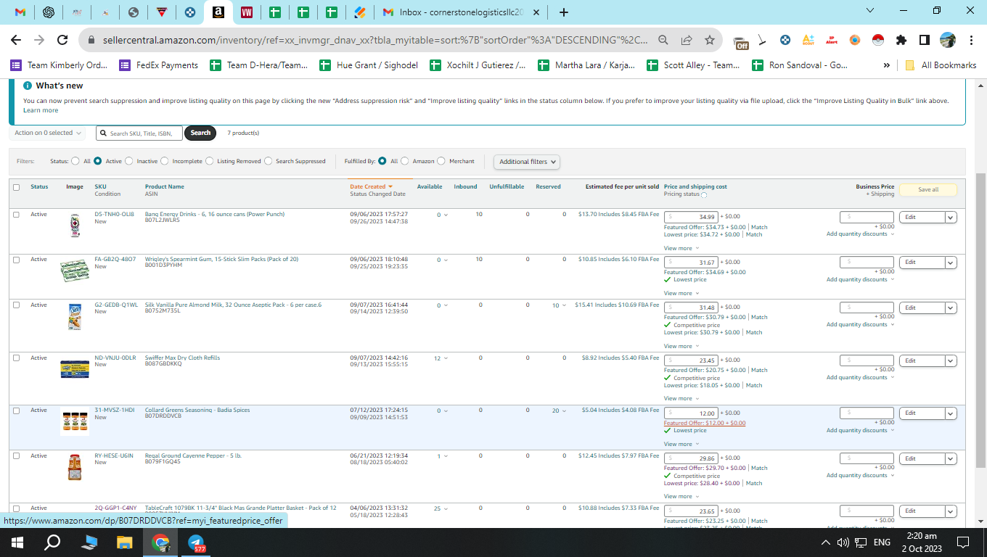Select the Listing Removed status filter
Viewport: 987px width, 557px height.
(209, 161)
